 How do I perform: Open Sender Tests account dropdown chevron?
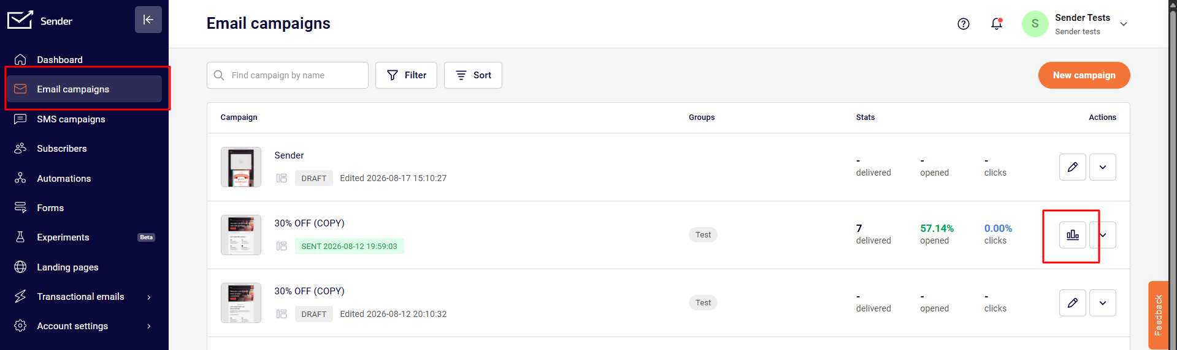1124,24
